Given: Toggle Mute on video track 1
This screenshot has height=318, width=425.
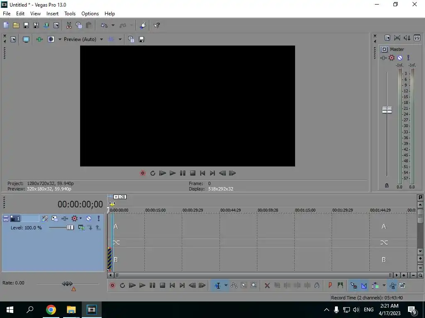Looking at the screenshot, I should pyautogui.click(x=89, y=218).
